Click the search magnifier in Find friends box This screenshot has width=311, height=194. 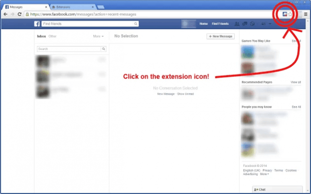135,23
